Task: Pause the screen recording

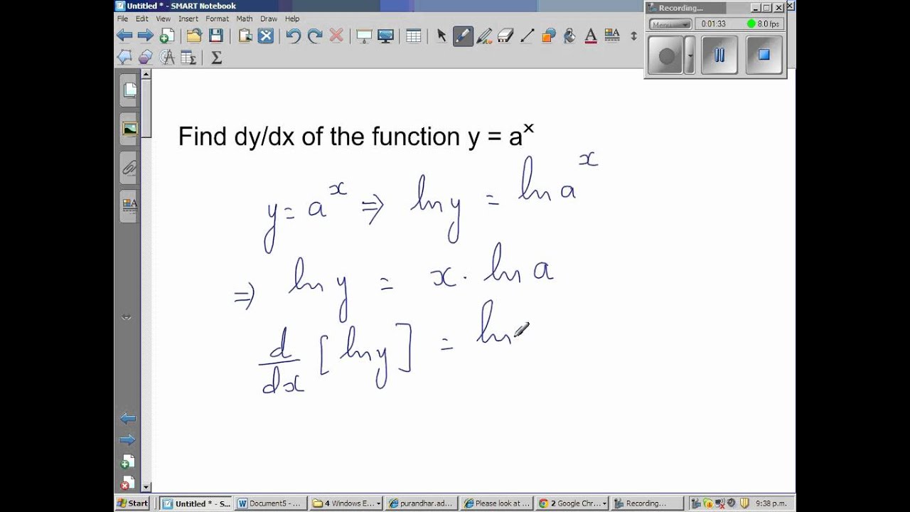Action: (719, 55)
